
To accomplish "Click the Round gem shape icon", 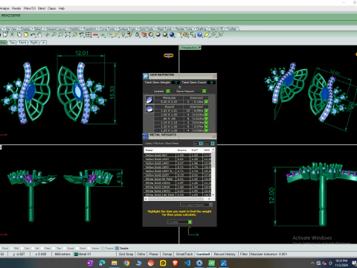I will click(149, 109).
